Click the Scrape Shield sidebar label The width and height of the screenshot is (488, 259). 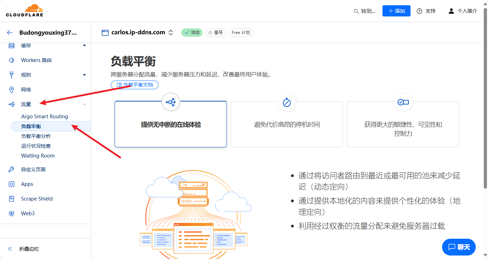pyautogui.click(x=37, y=199)
